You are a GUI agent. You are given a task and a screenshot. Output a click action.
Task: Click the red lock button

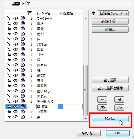click(119, 99)
